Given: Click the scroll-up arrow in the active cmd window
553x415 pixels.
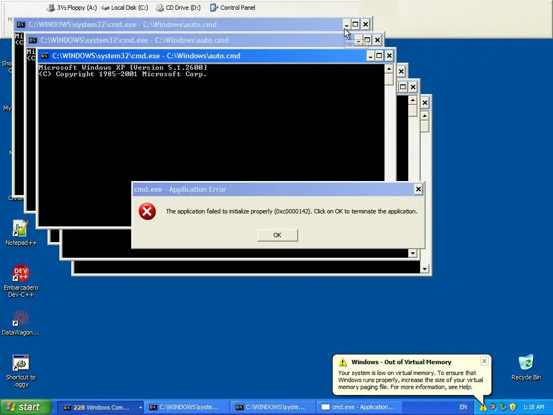Looking at the screenshot, I should (389, 69).
